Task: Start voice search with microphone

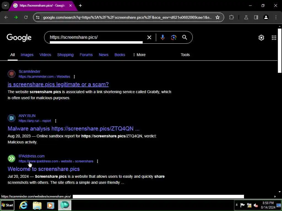Action: [x=162, y=37]
